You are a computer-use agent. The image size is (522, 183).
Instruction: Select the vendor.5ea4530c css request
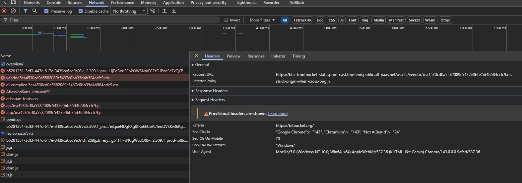pyautogui.click(x=95, y=78)
